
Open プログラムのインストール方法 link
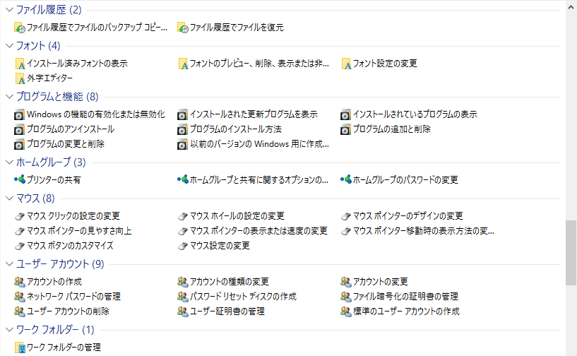point(235,129)
